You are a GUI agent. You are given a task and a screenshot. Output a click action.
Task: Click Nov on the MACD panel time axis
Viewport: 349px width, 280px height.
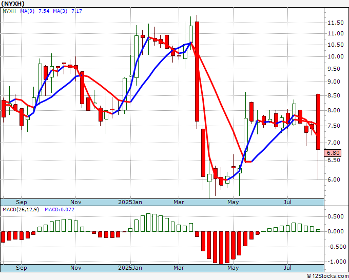click(x=75, y=268)
